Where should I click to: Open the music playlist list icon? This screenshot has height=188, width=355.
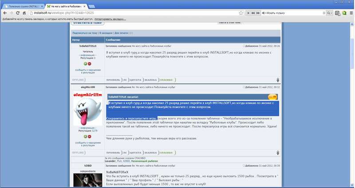click(324, 13)
